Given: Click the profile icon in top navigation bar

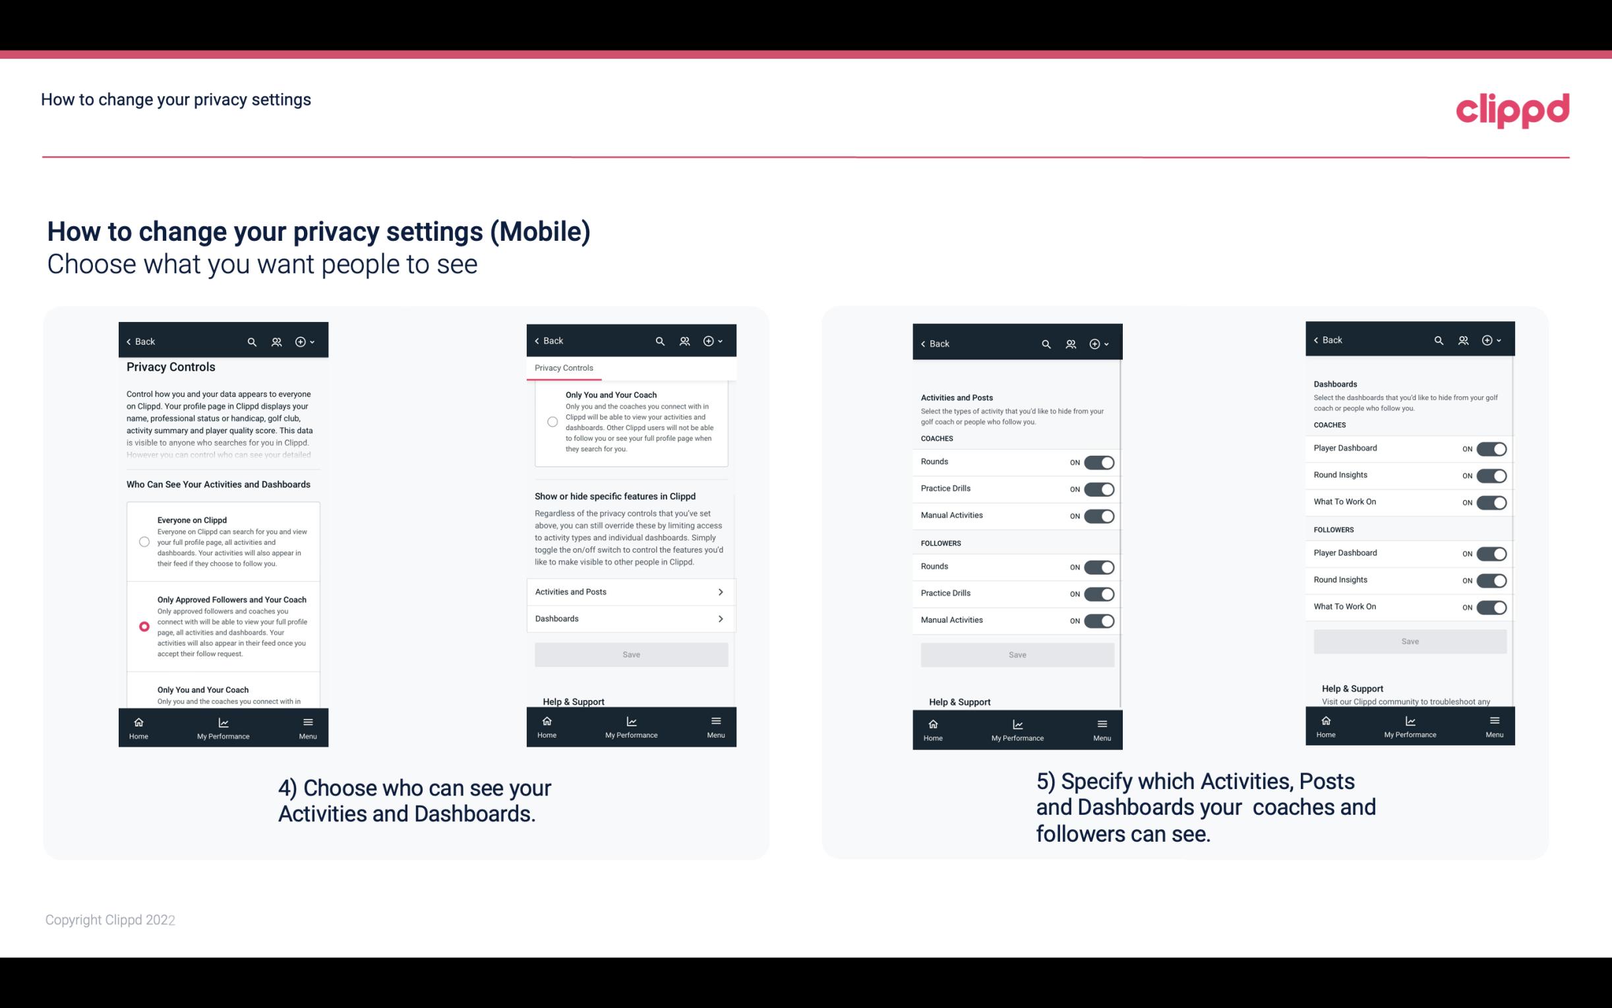Looking at the screenshot, I should (276, 342).
